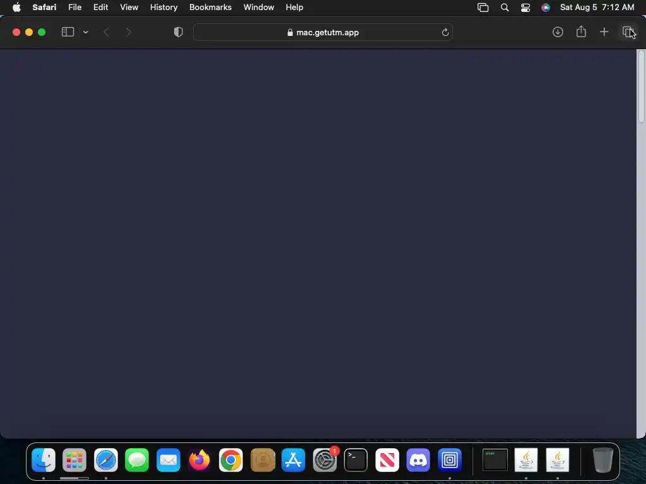Add a new tab
The image size is (646, 484).
[604, 32]
